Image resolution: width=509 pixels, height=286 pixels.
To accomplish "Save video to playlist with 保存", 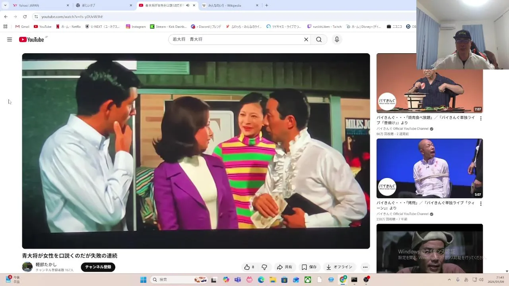I will click(x=309, y=267).
